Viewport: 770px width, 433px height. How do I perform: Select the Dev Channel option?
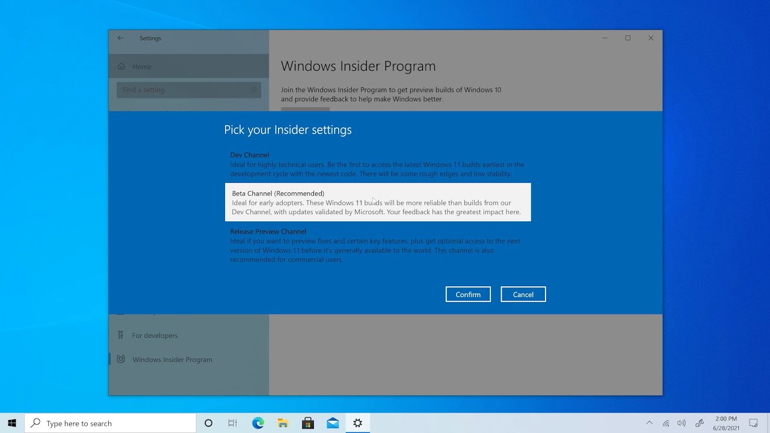click(x=378, y=164)
